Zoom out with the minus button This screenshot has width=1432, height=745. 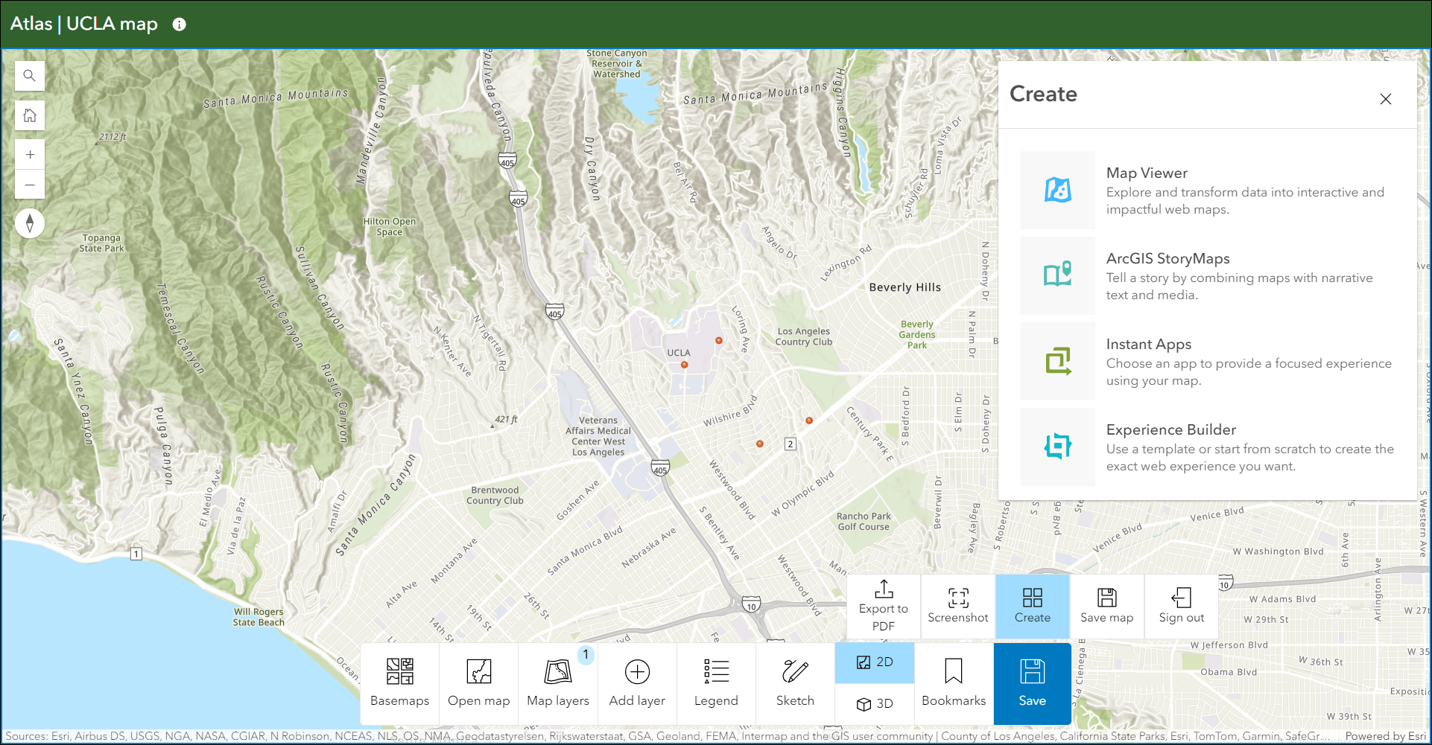point(30,185)
